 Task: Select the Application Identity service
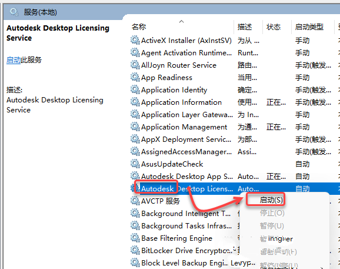235,90
